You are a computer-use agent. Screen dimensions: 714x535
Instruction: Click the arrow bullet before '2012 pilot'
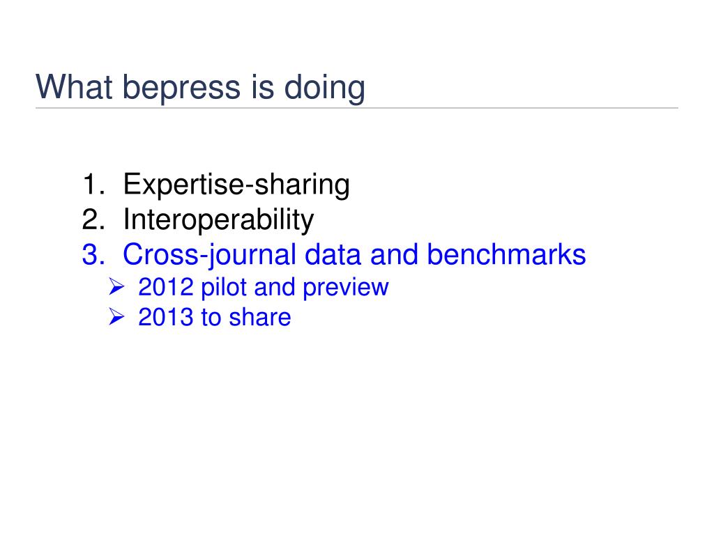pos(116,286)
